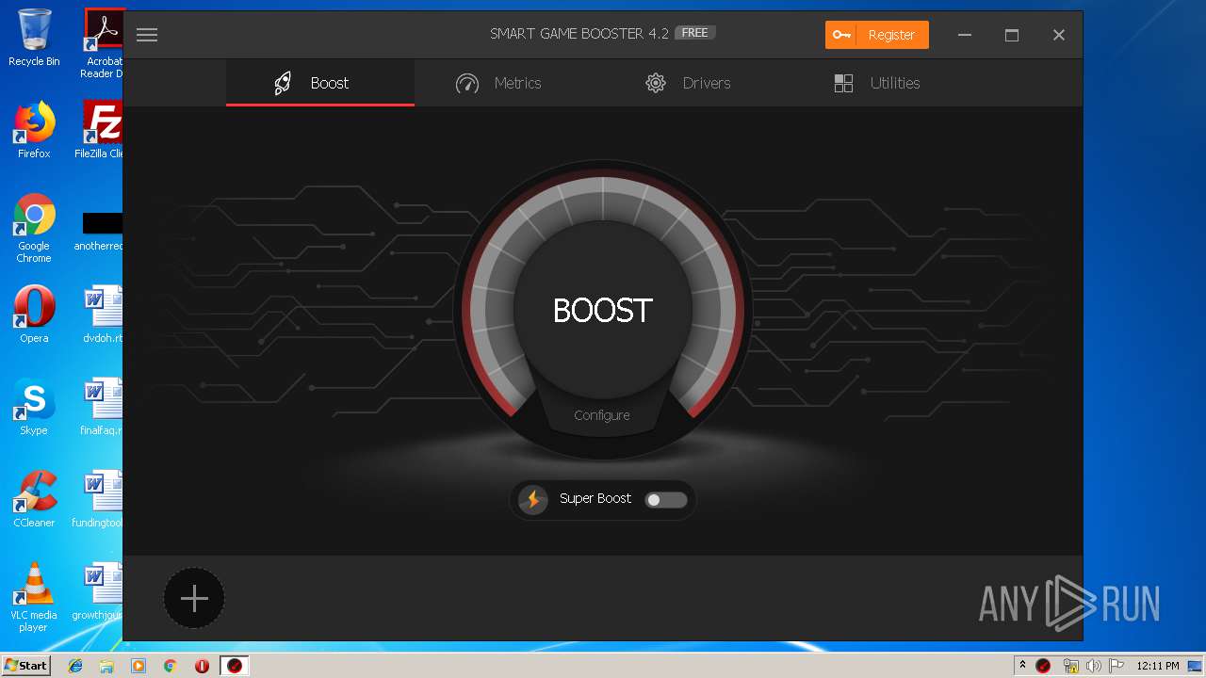Viewport: 1206px width, 678px height.
Task: Open the Action Center flag icon
Action: [1116, 666]
